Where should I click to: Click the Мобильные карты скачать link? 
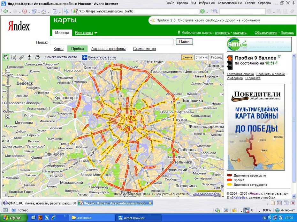tap(240, 33)
